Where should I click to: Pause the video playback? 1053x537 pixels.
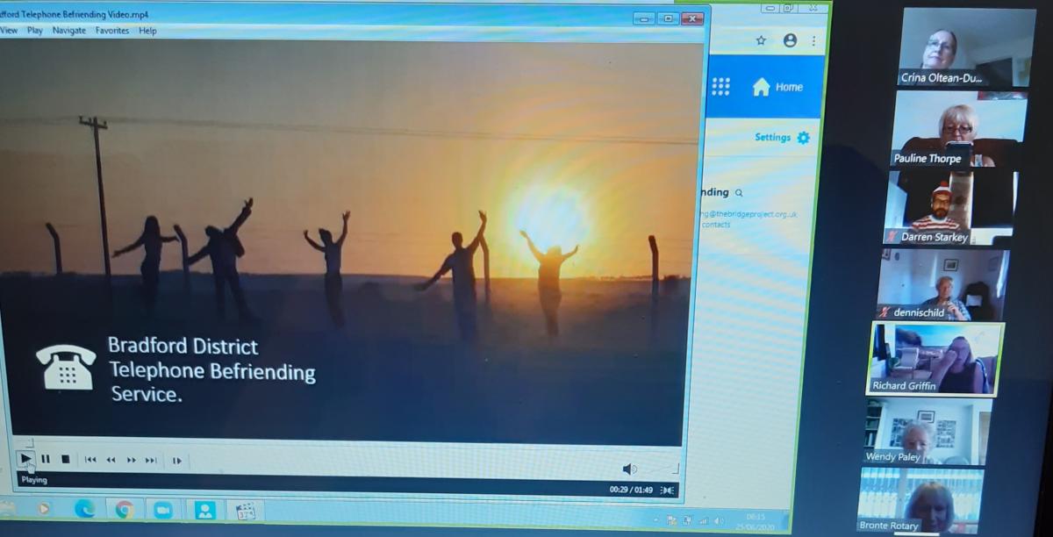coord(46,459)
